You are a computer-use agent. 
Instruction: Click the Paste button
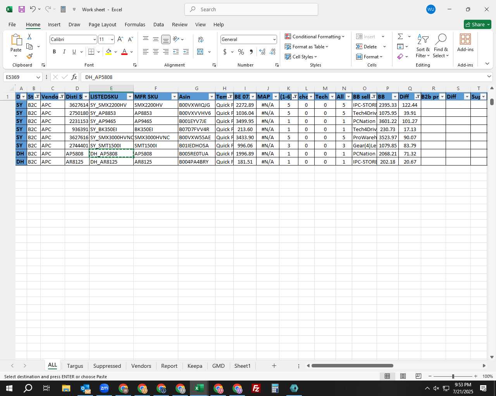16,45
